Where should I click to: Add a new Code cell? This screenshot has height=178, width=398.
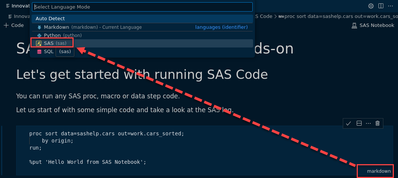point(14,25)
